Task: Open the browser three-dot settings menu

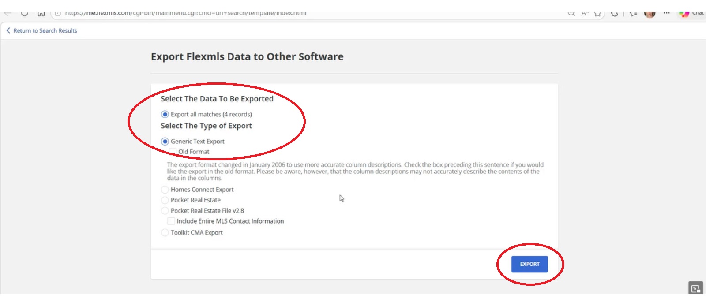Action: pyautogui.click(x=666, y=13)
